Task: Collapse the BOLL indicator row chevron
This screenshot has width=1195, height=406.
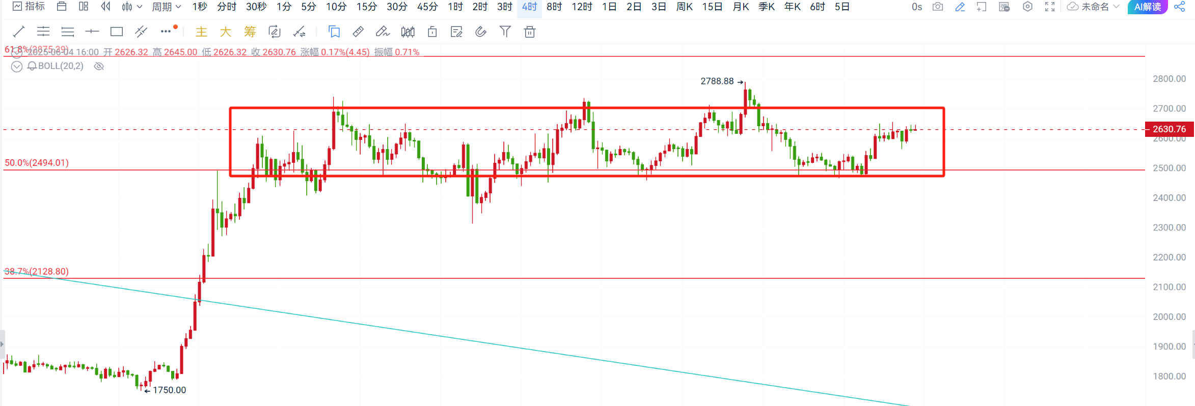Action: 17,67
